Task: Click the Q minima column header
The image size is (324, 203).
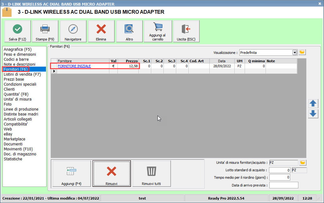Action: click(255, 61)
